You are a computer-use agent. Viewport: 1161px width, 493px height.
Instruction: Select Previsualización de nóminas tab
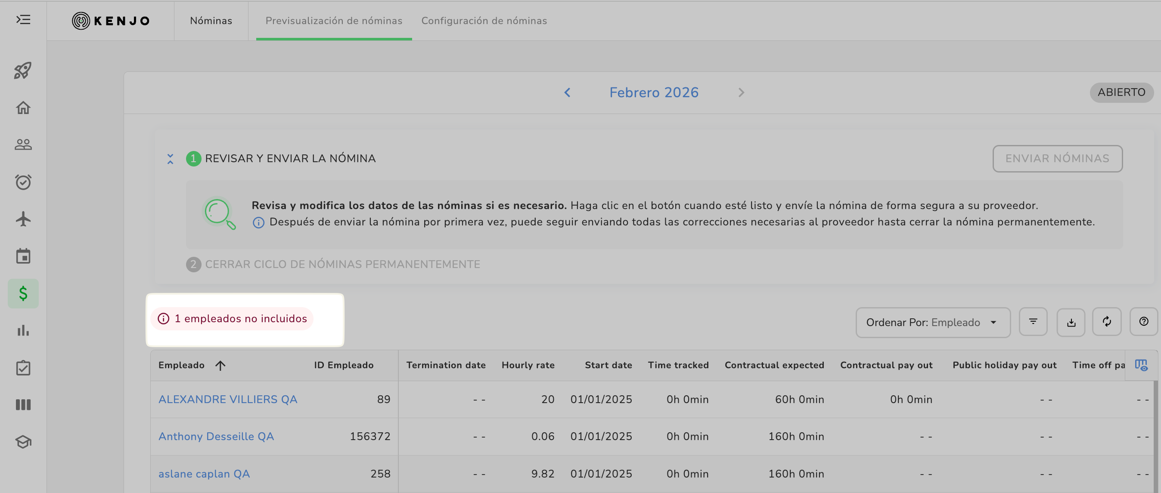click(333, 21)
